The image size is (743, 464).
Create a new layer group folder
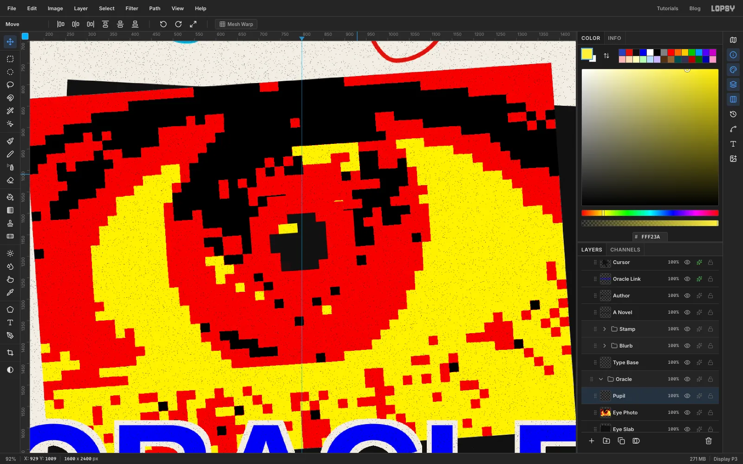point(606,441)
